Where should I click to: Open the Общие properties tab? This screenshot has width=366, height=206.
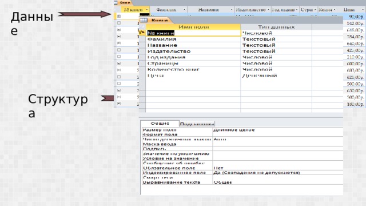pyautogui.click(x=160, y=124)
